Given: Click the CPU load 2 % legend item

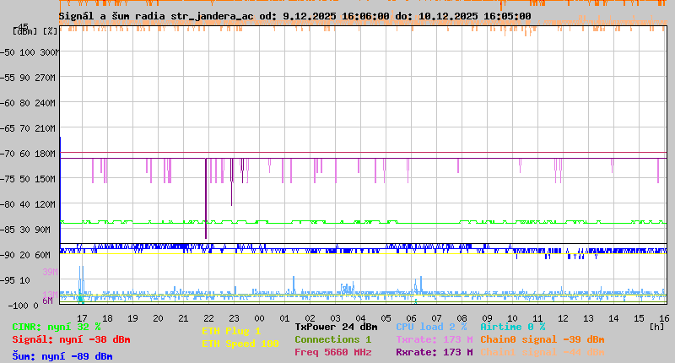Looking at the screenshot, I should coord(431,327).
